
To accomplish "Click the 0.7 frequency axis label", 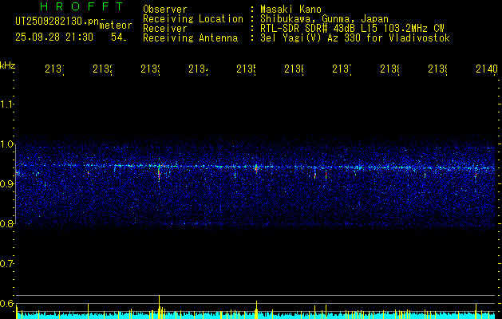I will tap(6, 264).
